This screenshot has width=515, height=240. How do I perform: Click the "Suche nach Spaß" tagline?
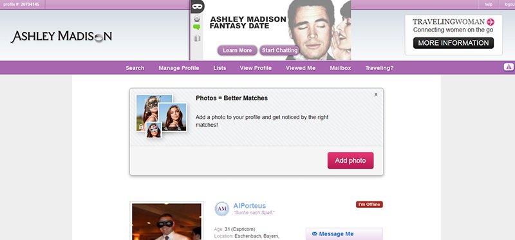254,213
